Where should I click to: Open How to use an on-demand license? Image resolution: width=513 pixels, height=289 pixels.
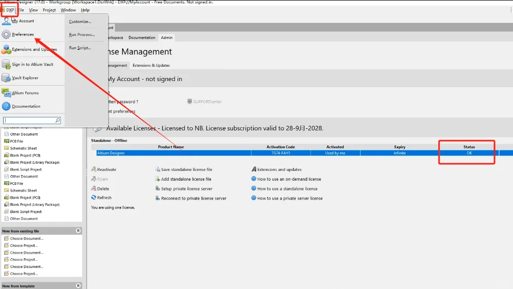pyautogui.click(x=289, y=179)
